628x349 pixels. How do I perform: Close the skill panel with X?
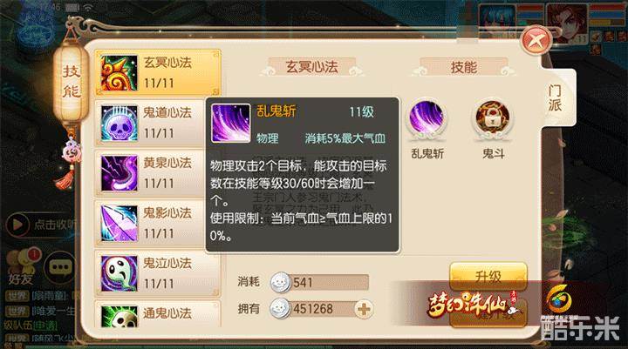coord(536,40)
